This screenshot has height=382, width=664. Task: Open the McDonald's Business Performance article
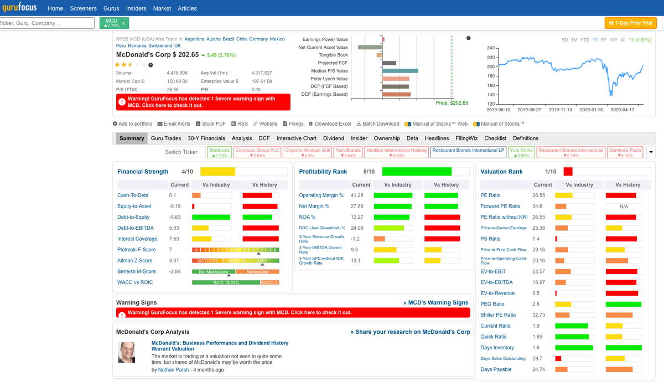[220, 346]
